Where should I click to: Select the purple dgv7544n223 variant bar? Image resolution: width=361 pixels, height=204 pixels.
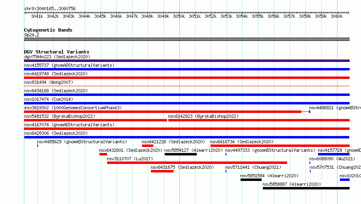[x=187, y=61]
